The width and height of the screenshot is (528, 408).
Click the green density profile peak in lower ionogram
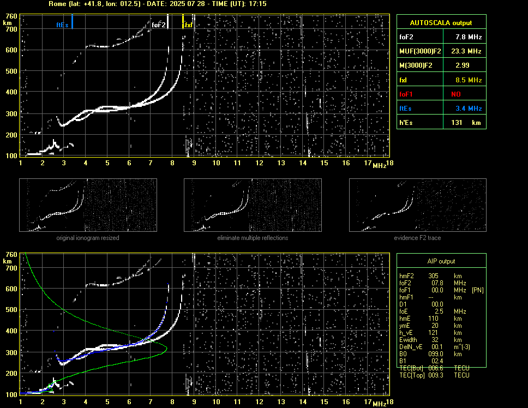point(166,348)
